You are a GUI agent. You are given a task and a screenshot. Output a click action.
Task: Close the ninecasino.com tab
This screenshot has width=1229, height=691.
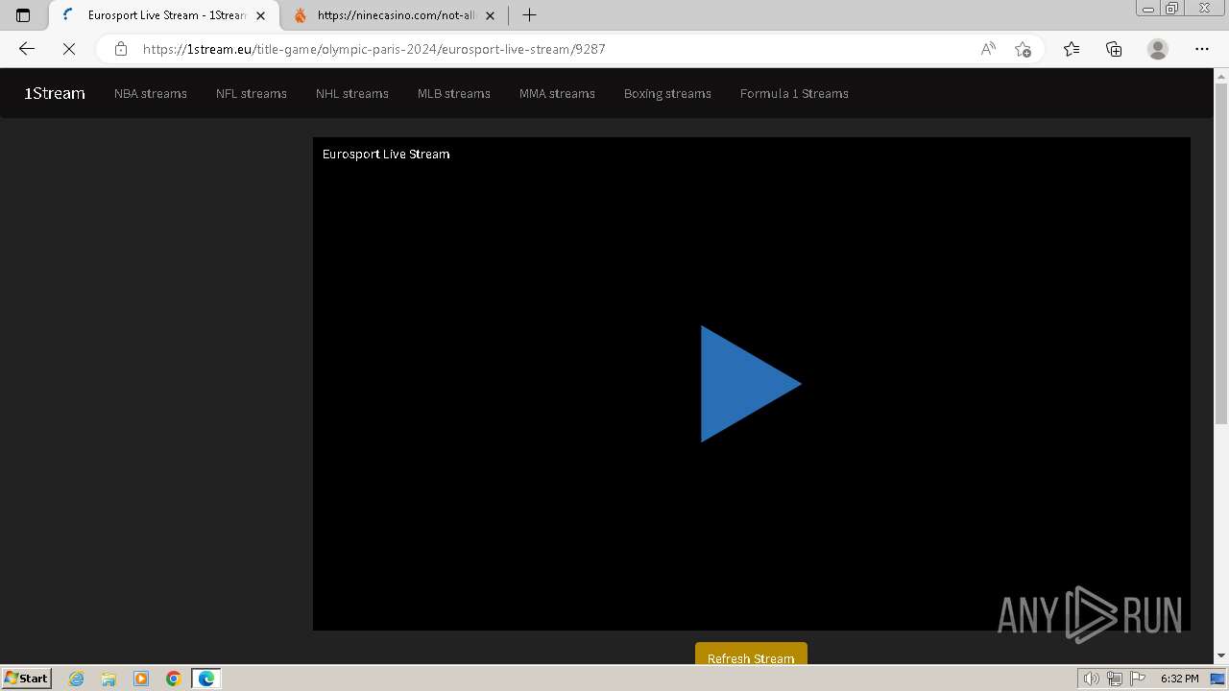coord(490,15)
